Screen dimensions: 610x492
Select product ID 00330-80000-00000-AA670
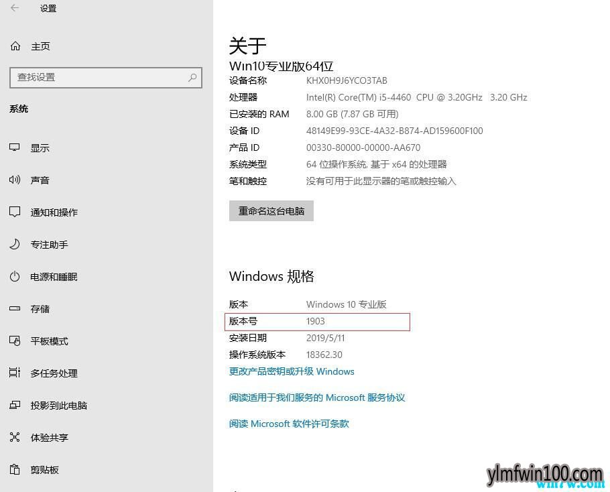point(363,147)
